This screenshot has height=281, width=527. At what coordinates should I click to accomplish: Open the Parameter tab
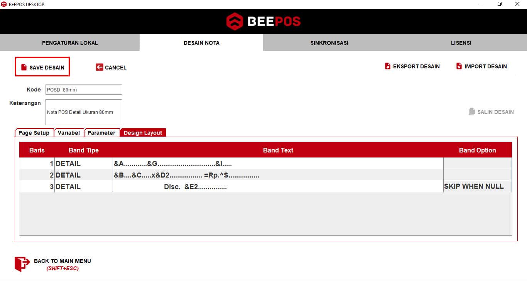point(101,133)
